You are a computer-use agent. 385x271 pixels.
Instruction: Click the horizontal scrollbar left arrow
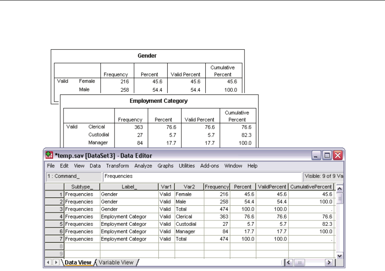point(288,262)
